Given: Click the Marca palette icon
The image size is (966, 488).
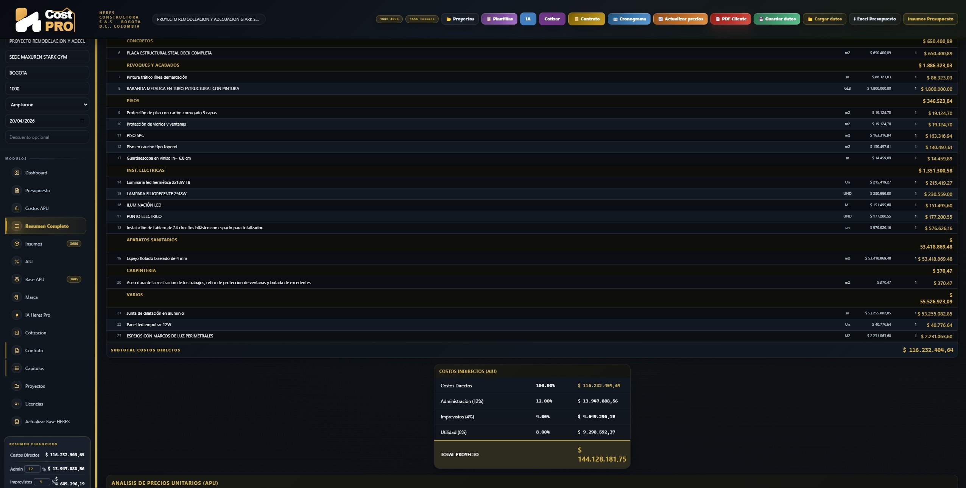Looking at the screenshot, I should pyautogui.click(x=17, y=297).
